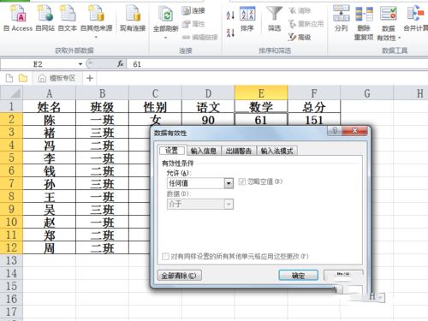Image resolution: width=428 pixels, height=321 pixels.
Task: Open Advanced filter (高级)
Action: tap(300, 37)
